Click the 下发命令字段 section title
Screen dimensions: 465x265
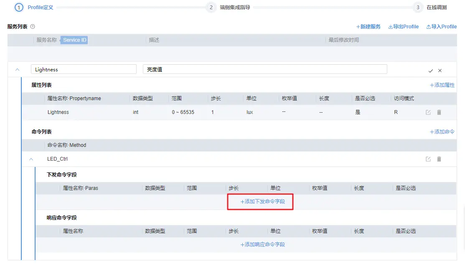(x=62, y=175)
